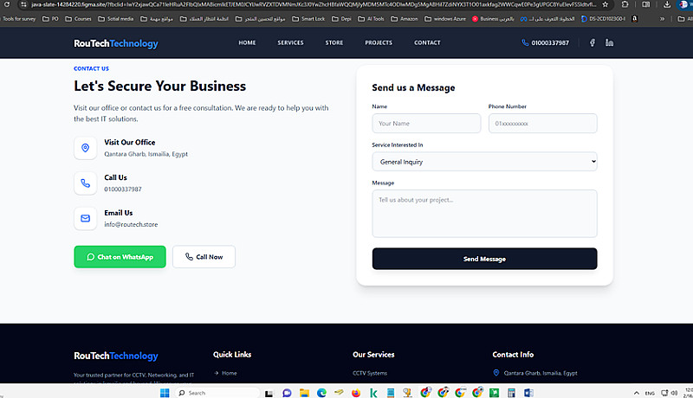Focus the Phone Number input field
Viewport: 693px width, 398px height.
coord(543,124)
